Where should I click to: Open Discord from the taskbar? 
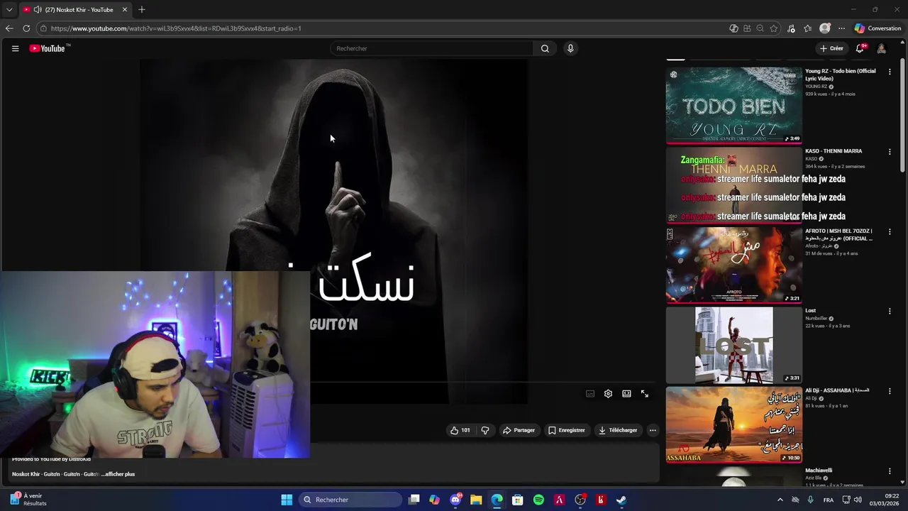pos(455,500)
